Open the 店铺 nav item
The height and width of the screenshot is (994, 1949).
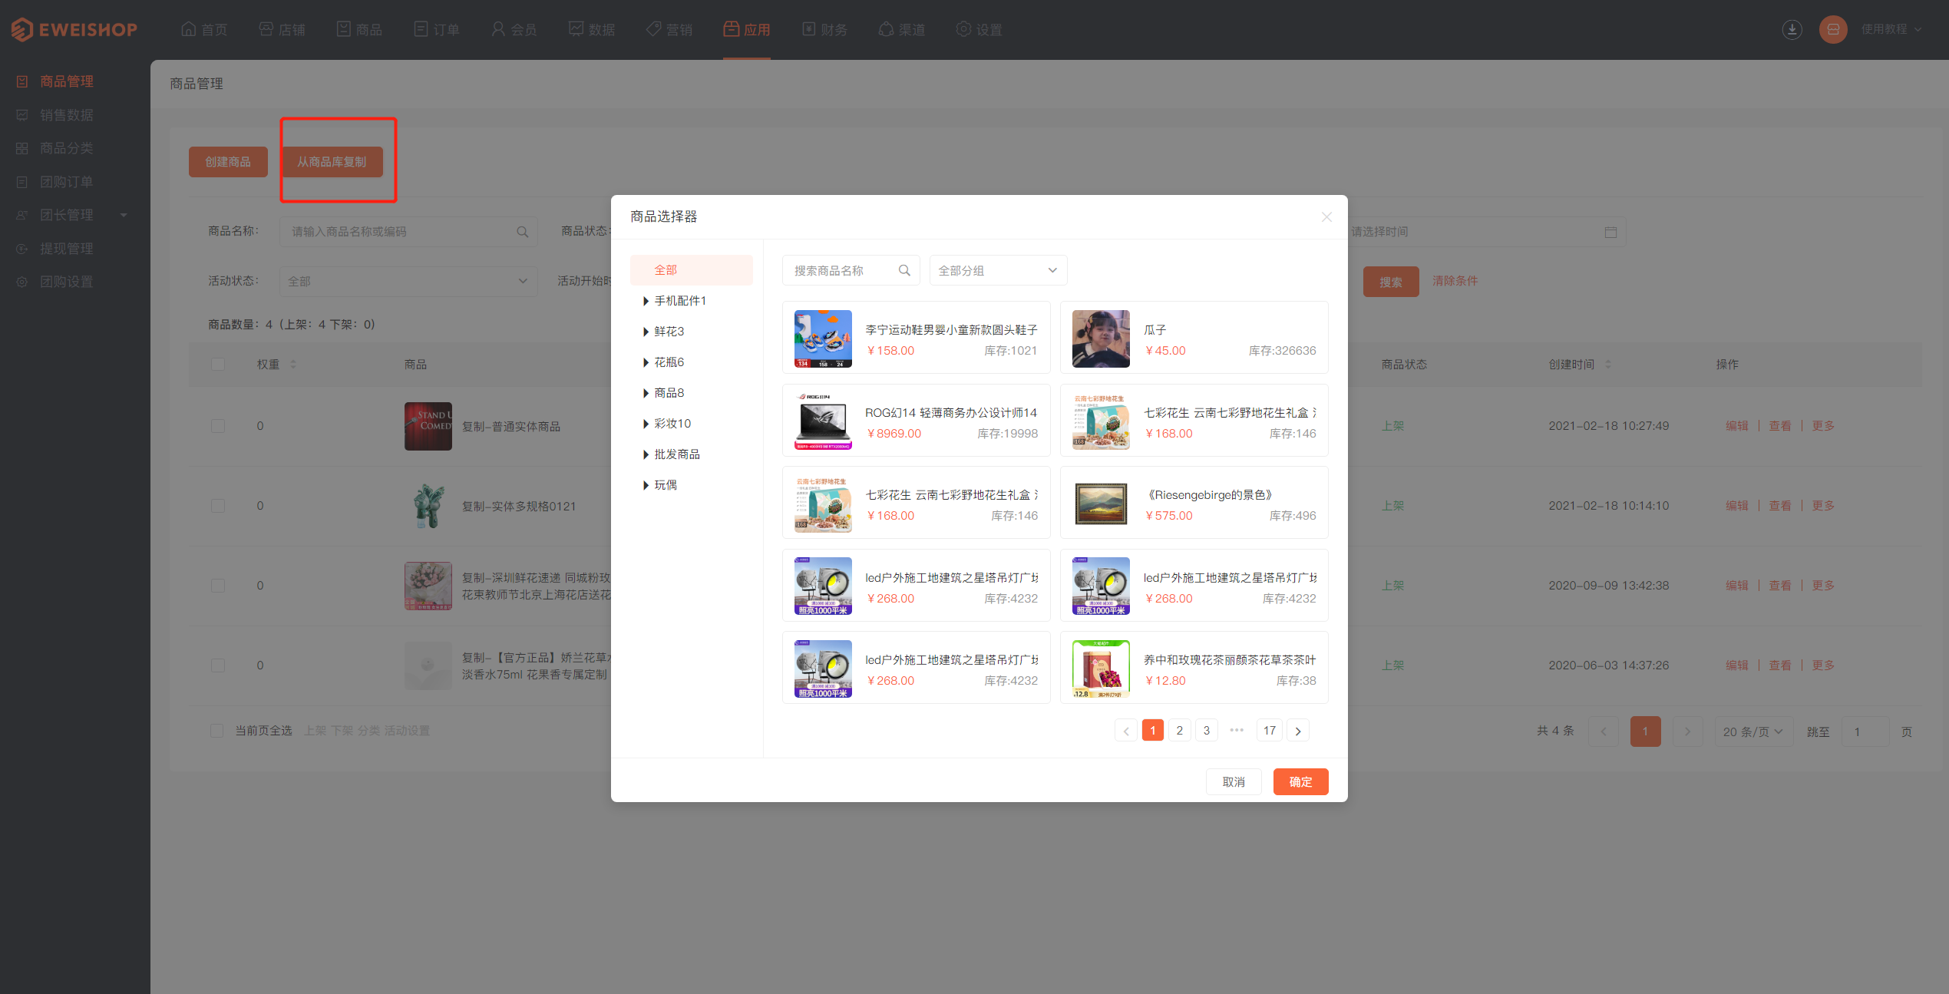click(x=282, y=29)
